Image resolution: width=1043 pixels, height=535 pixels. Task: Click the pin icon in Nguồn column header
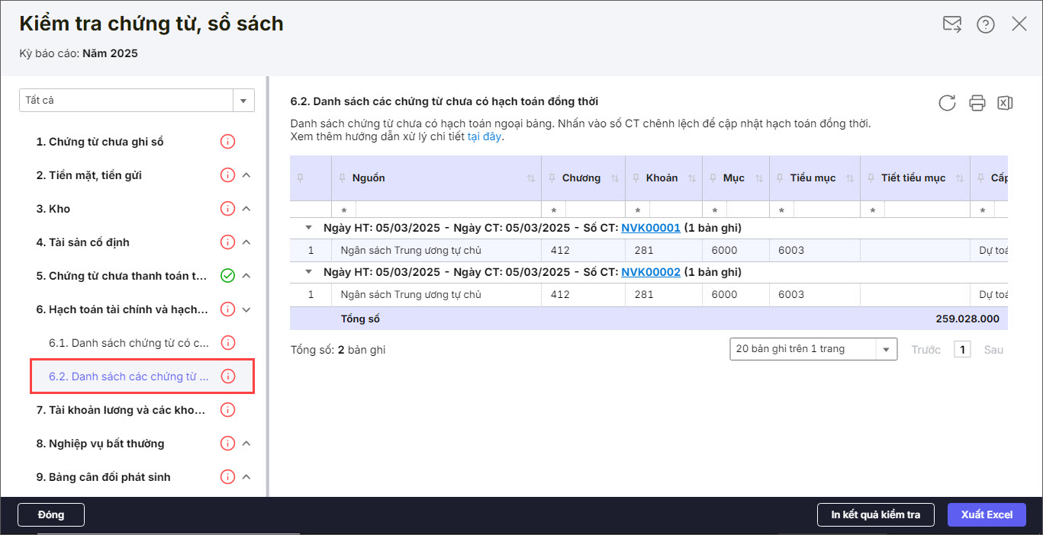point(342,178)
